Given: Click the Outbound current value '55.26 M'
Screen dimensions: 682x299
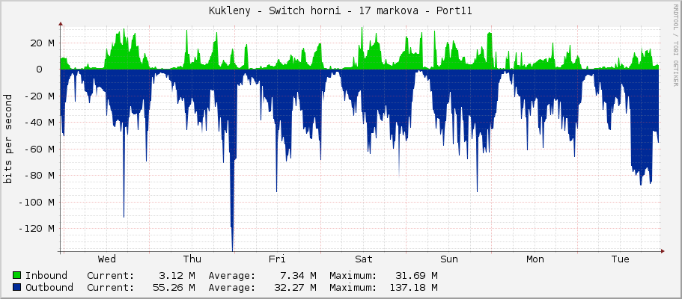Looking at the screenshot, I should [174, 287].
